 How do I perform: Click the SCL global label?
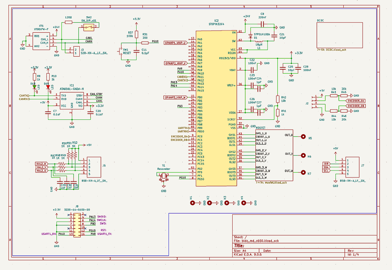326,171
